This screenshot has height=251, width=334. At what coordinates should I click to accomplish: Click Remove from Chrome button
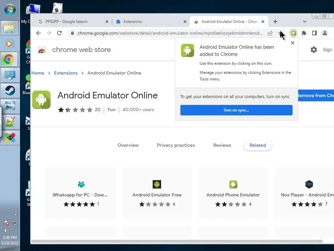316,95
